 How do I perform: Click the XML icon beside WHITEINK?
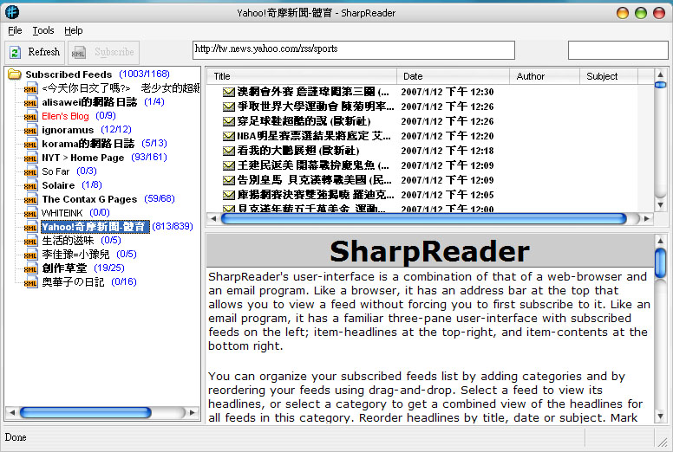click(30, 213)
